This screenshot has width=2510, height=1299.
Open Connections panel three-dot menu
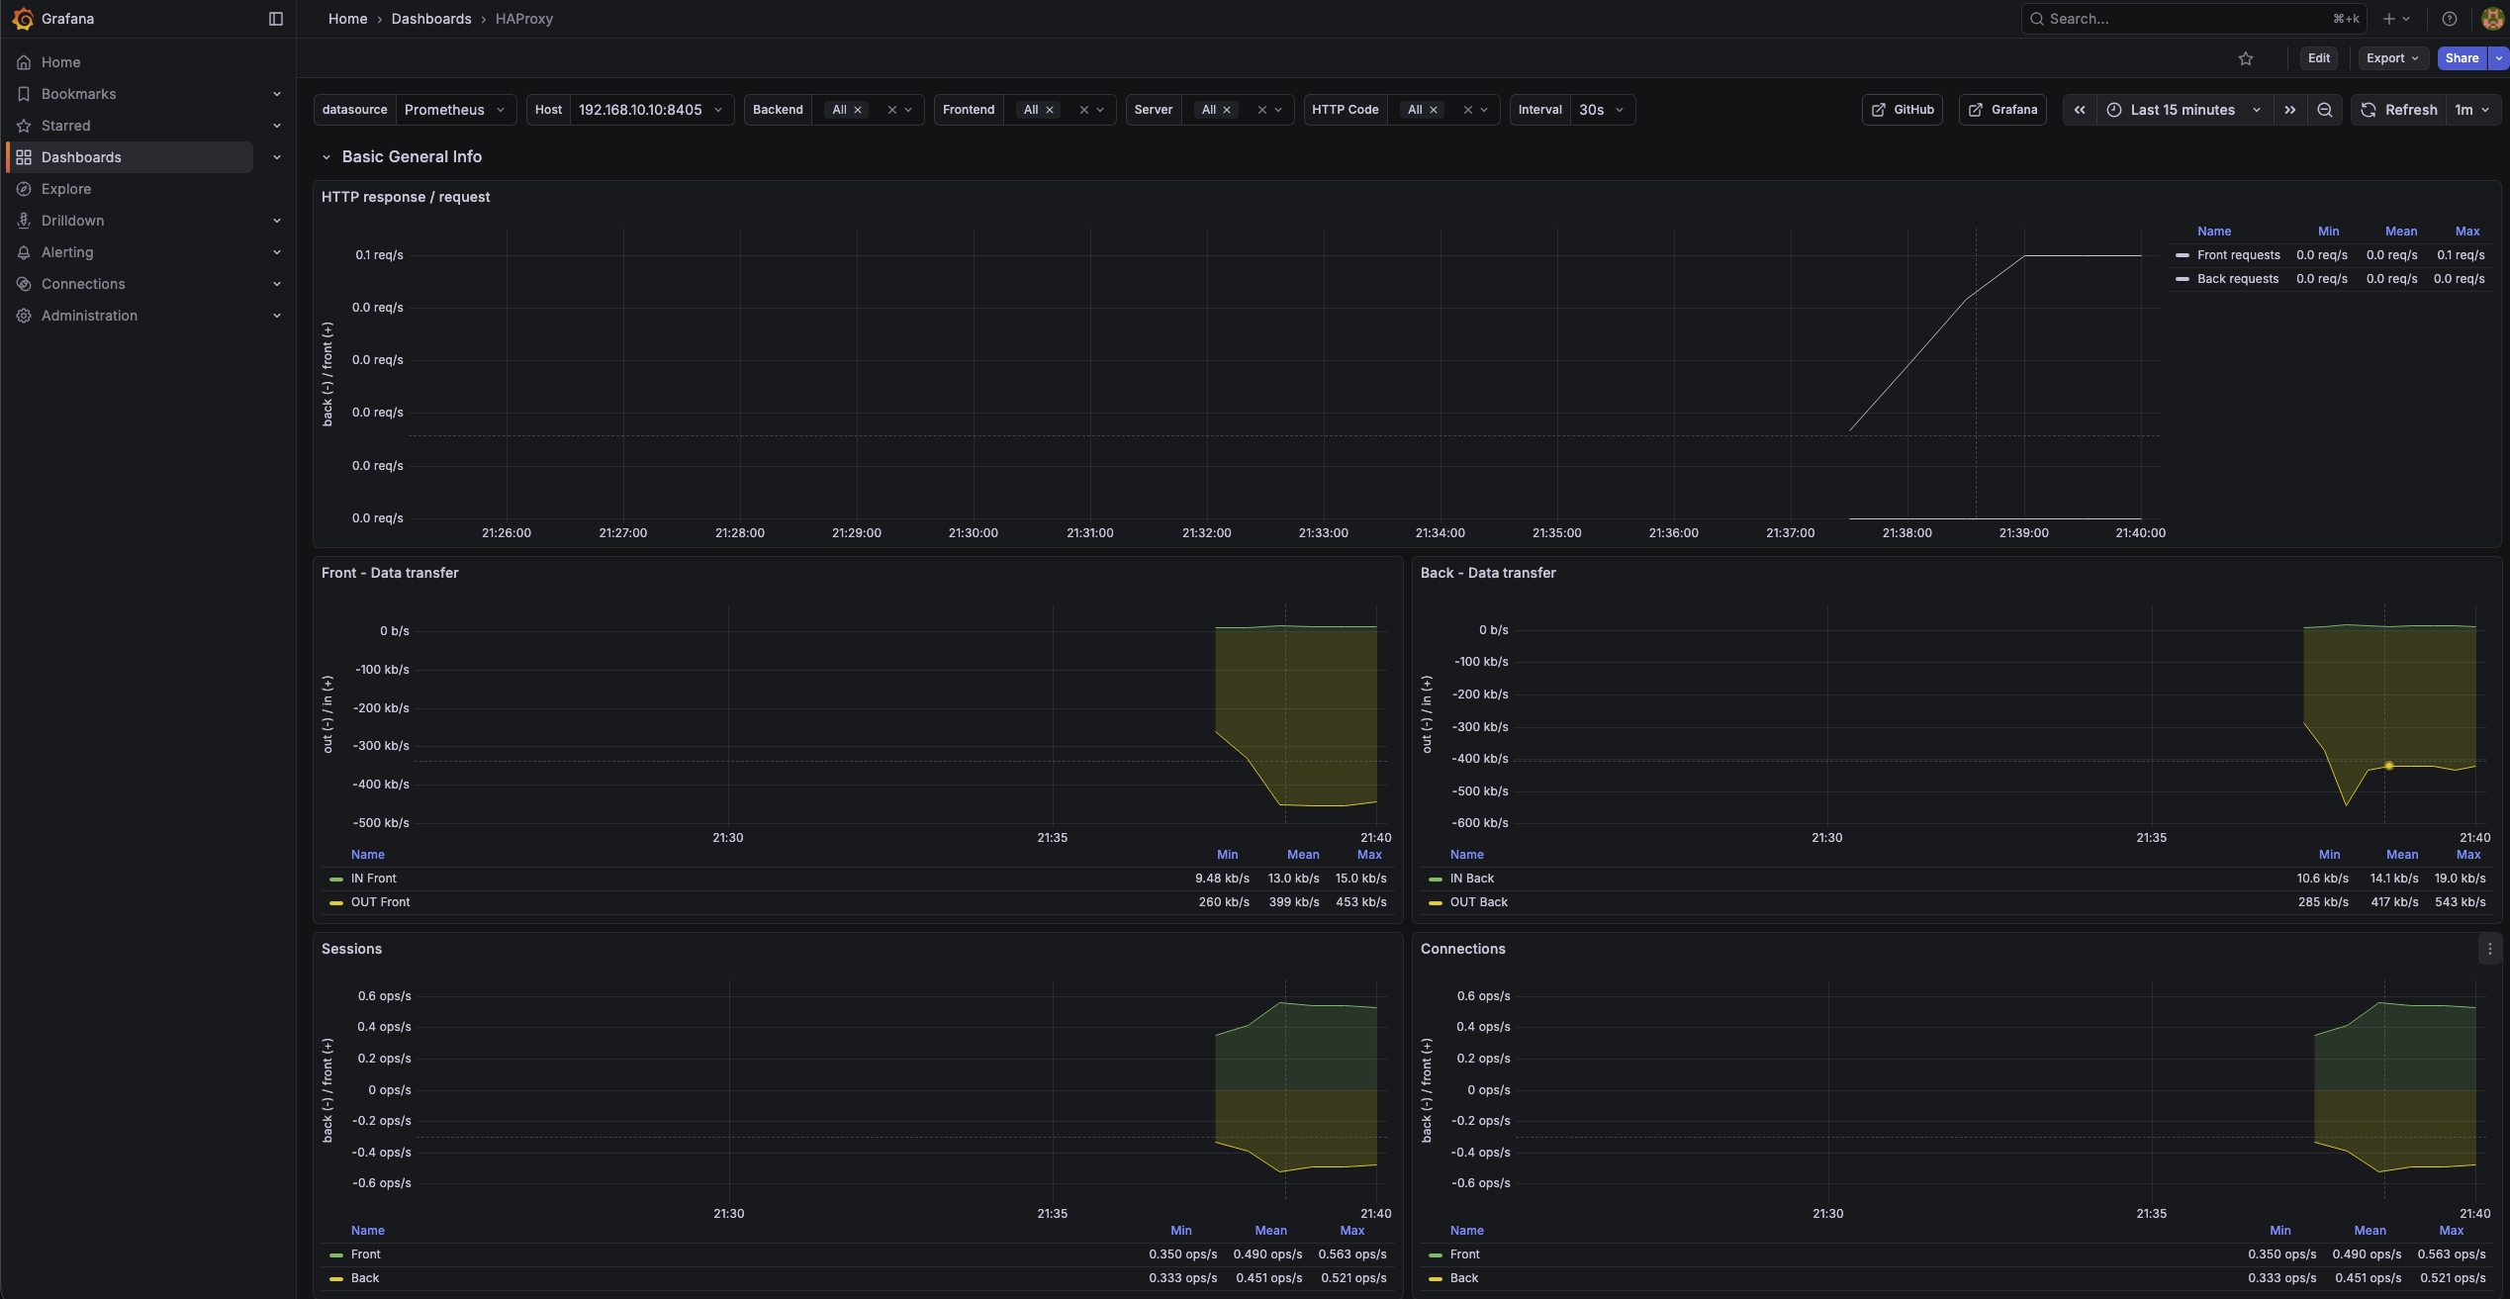(2490, 949)
